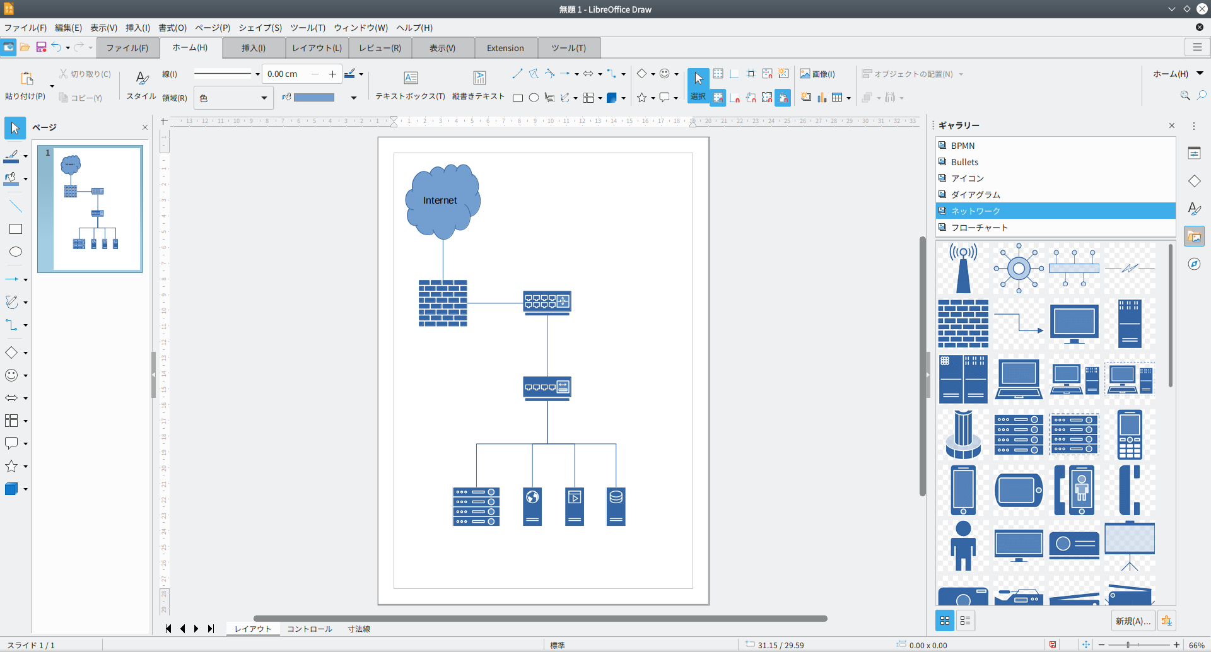
Task: Switch to the 挿入 ribbon tab
Action: tap(253, 48)
